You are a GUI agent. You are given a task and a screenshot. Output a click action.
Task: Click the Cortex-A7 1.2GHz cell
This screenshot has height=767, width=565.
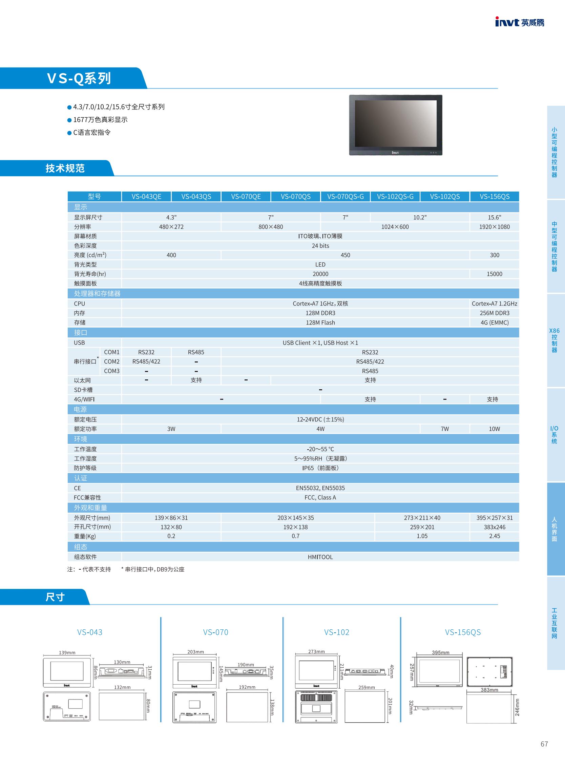pos(495,304)
